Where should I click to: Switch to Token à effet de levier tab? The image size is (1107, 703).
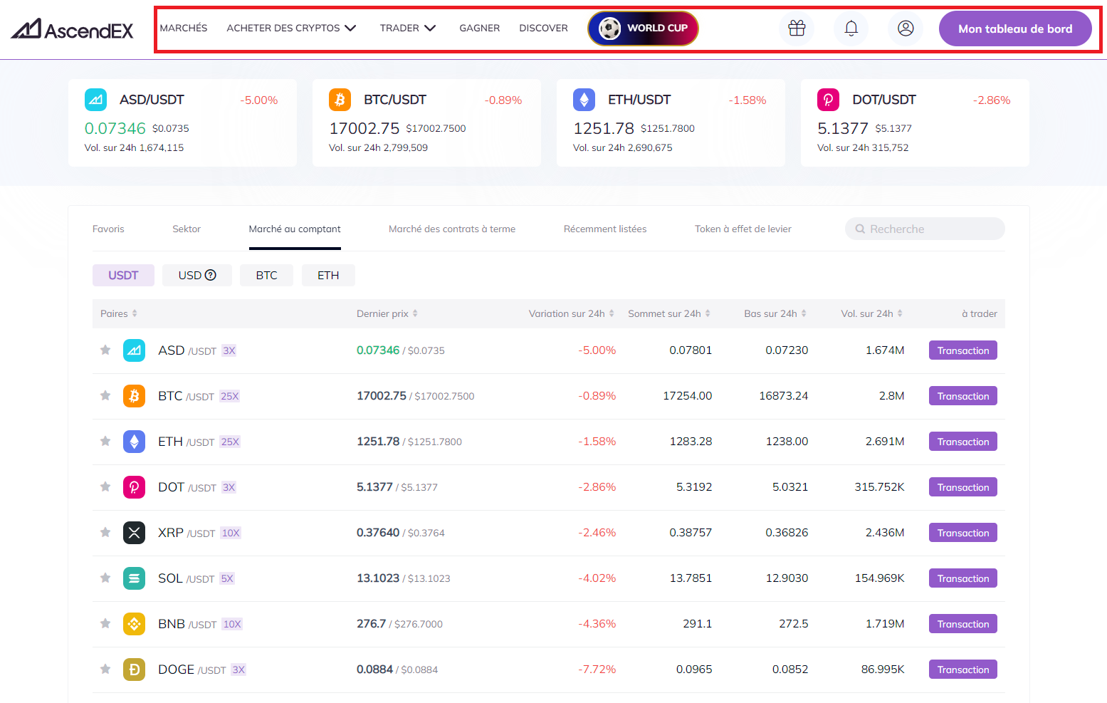click(x=743, y=229)
